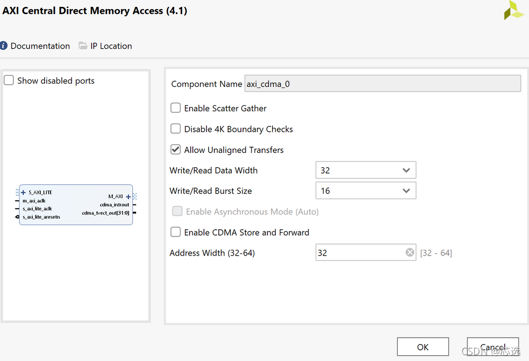
Task: Click the cdma_tvect_out[31:0] output port
Action: point(105,213)
